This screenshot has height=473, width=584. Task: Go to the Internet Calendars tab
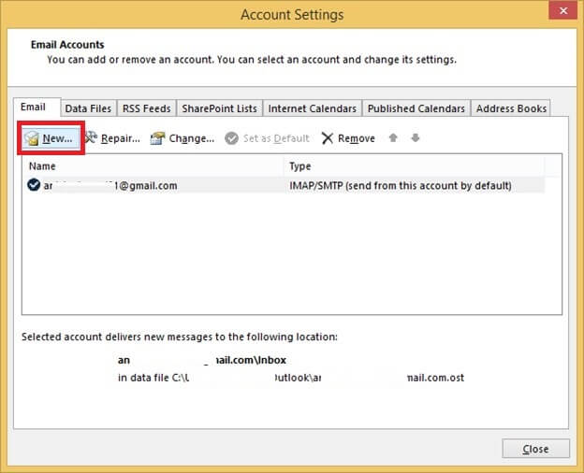(x=312, y=108)
